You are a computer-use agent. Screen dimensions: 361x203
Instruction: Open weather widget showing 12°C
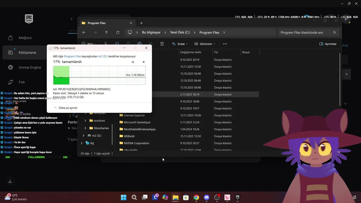pos(16,197)
